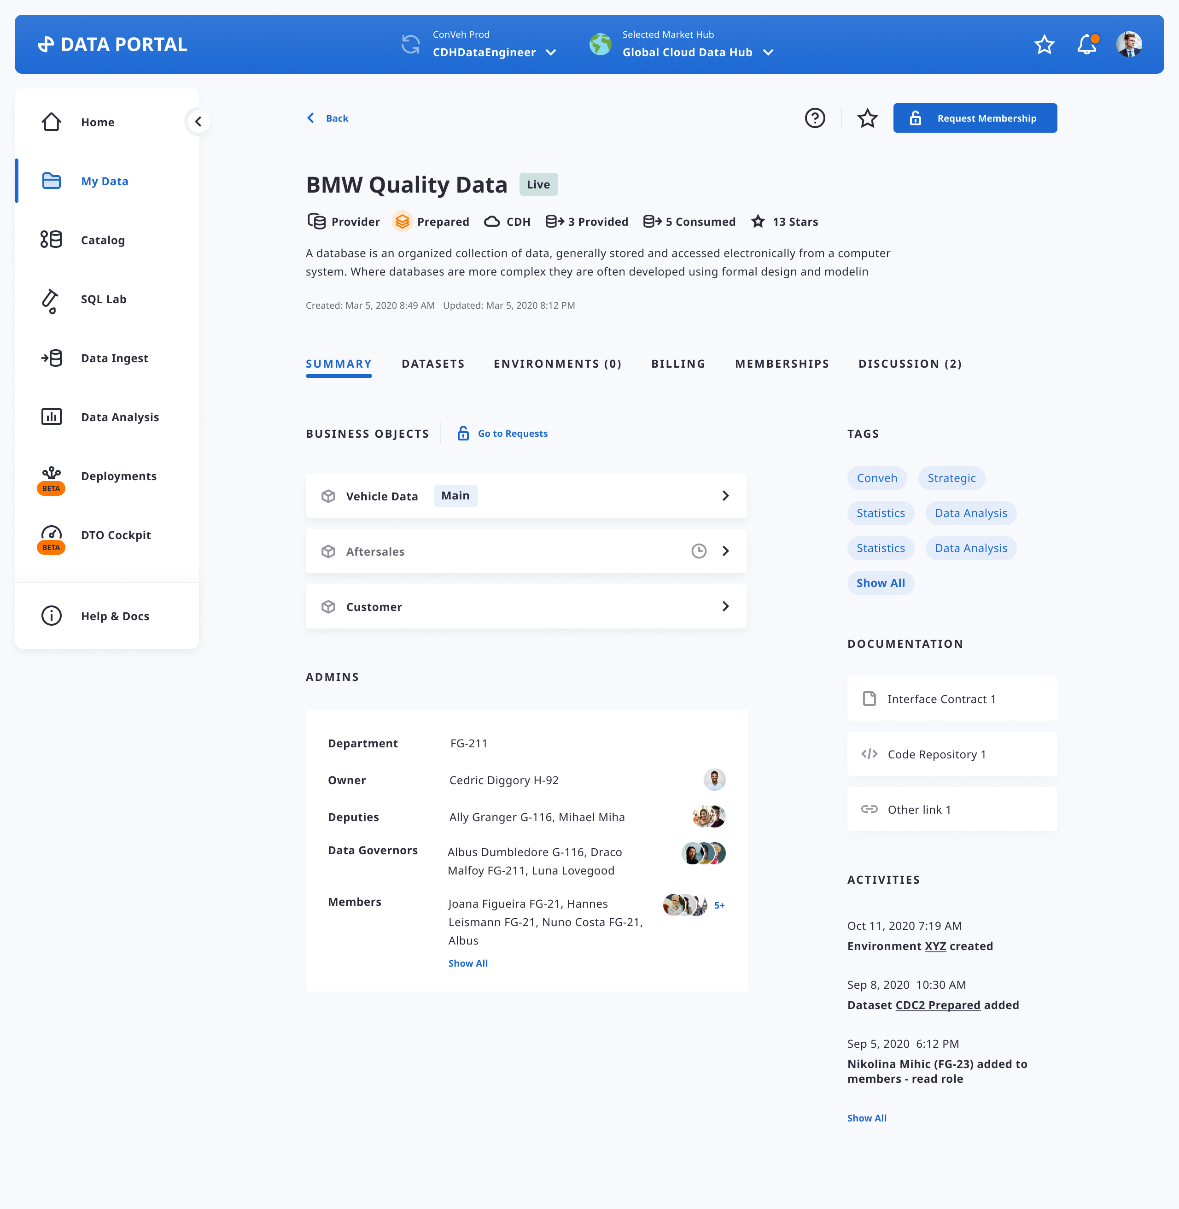Open SQL Lab from the sidebar
The width and height of the screenshot is (1179, 1209).
[103, 299]
